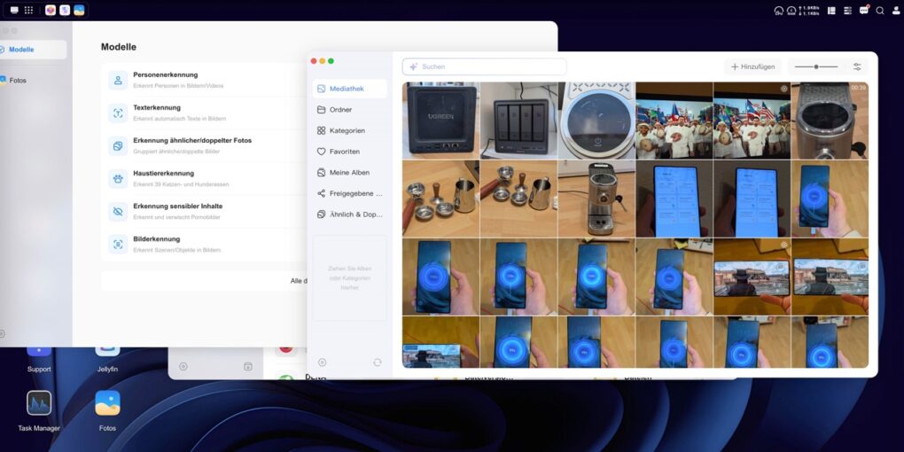Open the 00:39 video thumbnail
This screenshot has width=904, height=452.
(x=830, y=121)
